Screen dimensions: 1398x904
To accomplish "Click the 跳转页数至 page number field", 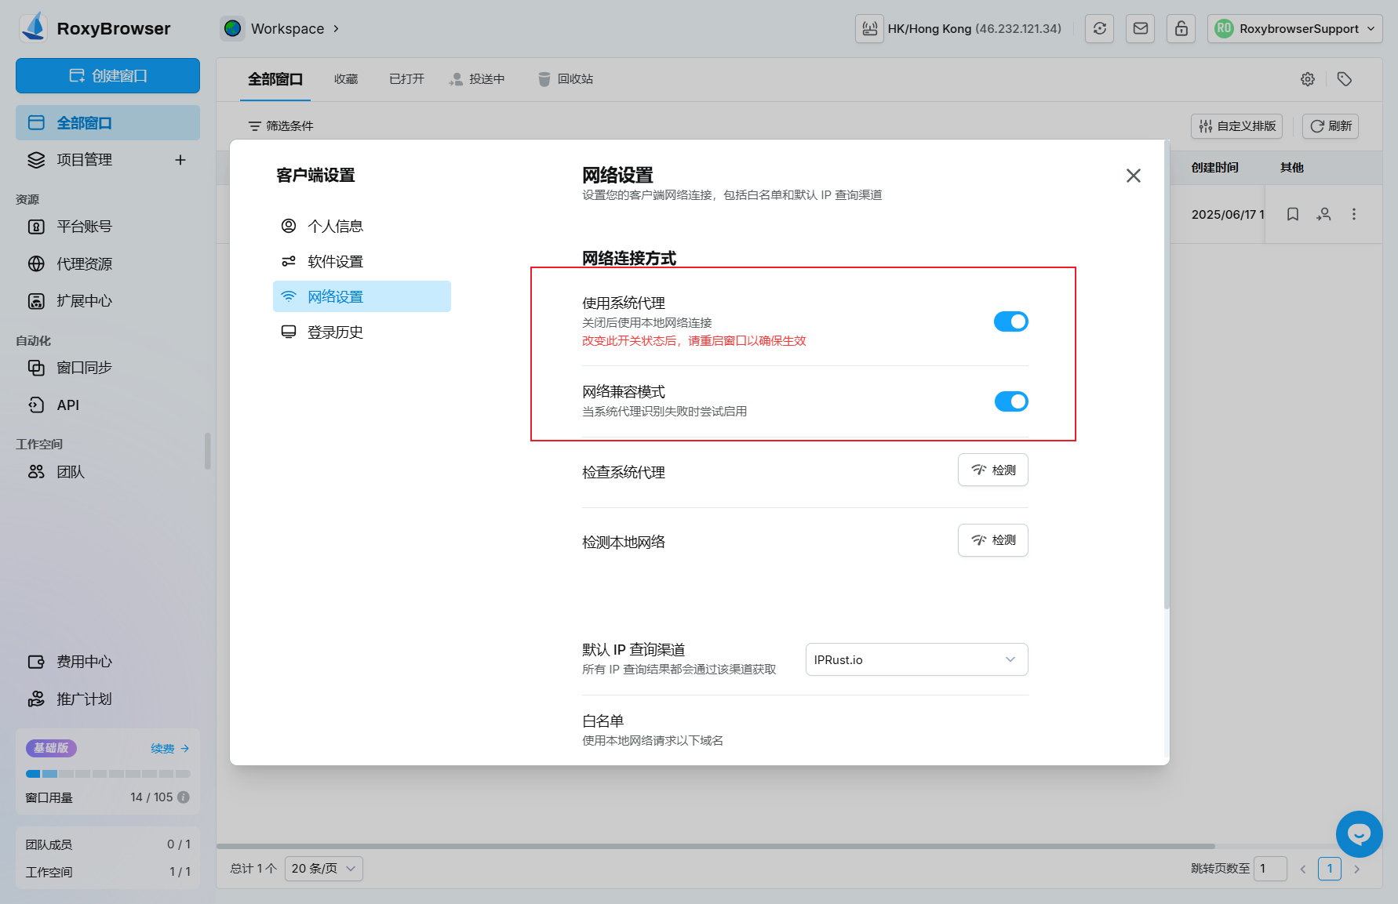I will coord(1269,869).
